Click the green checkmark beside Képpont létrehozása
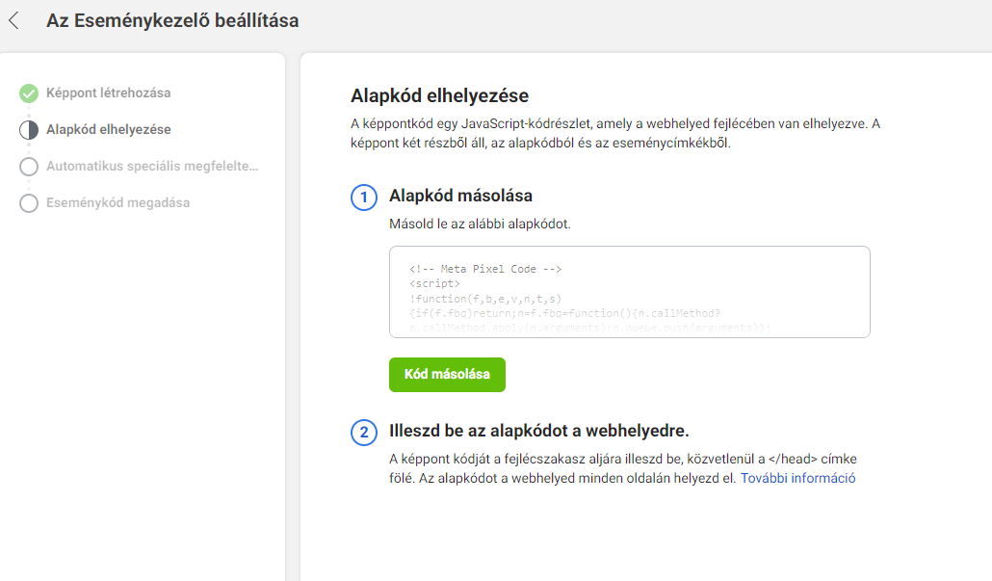Screen dimensions: 992x581 coord(29,93)
